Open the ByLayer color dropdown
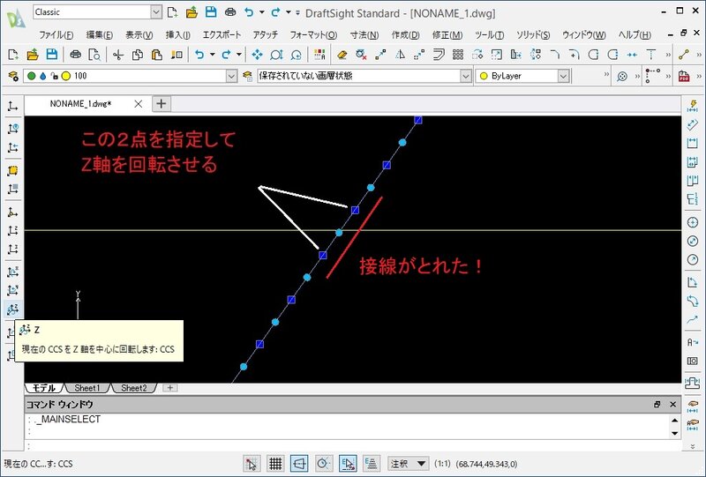The width and height of the screenshot is (706, 477). pyautogui.click(x=563, y=76)
